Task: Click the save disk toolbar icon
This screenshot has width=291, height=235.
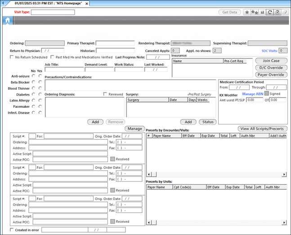Action: [262, 12]
